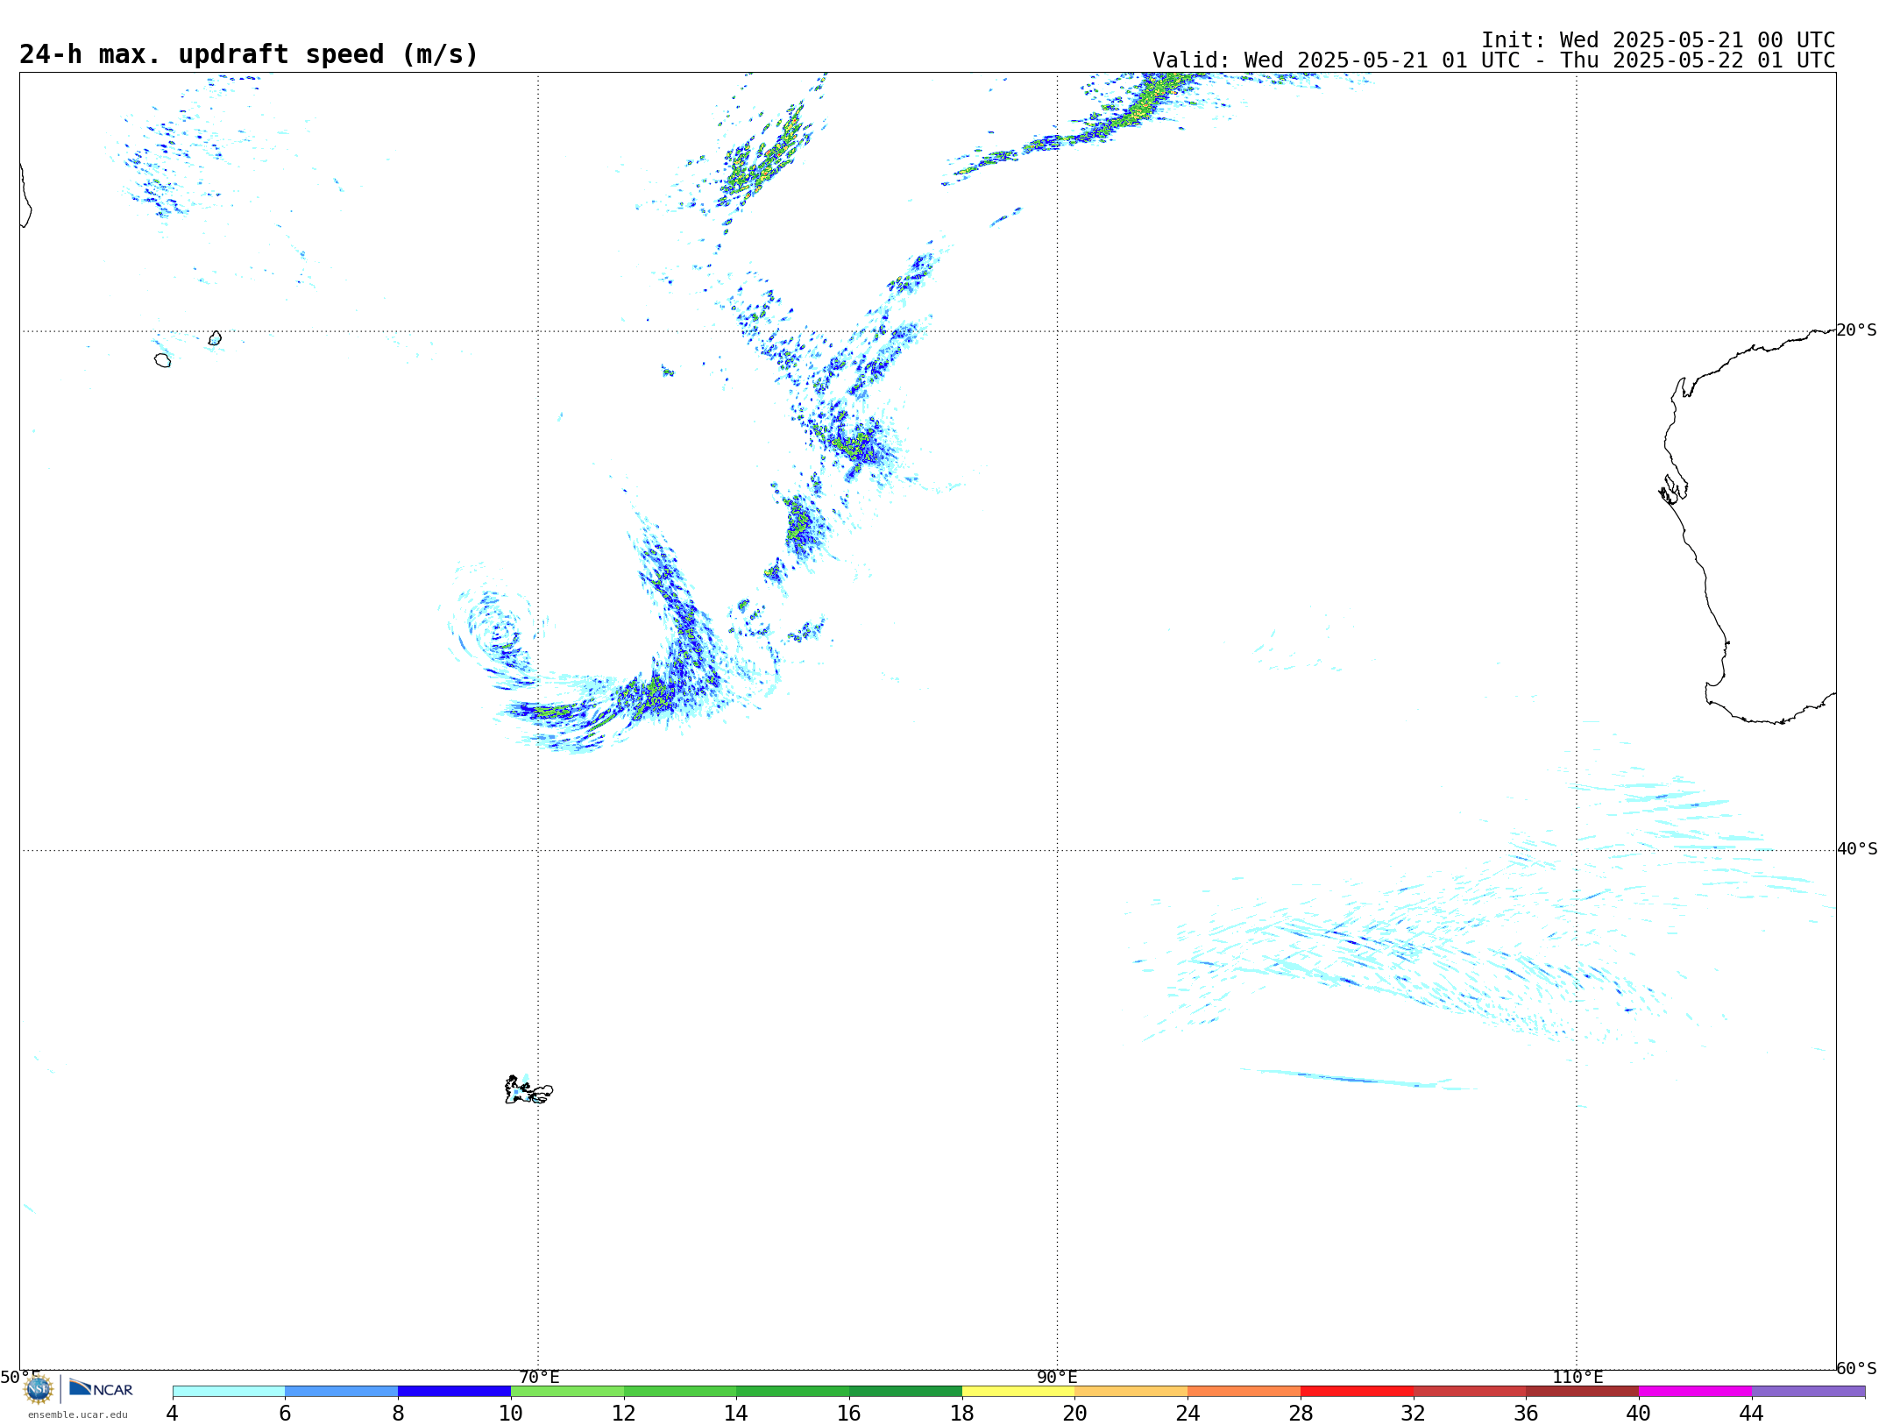Click the colorbar tick label 36
Viewport: 1893px width, 1425px height.
coord(1526,1413)
